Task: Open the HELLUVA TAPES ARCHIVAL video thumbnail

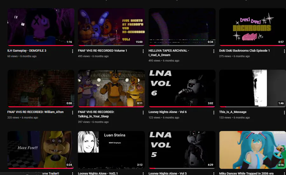Action: point(182,27)
